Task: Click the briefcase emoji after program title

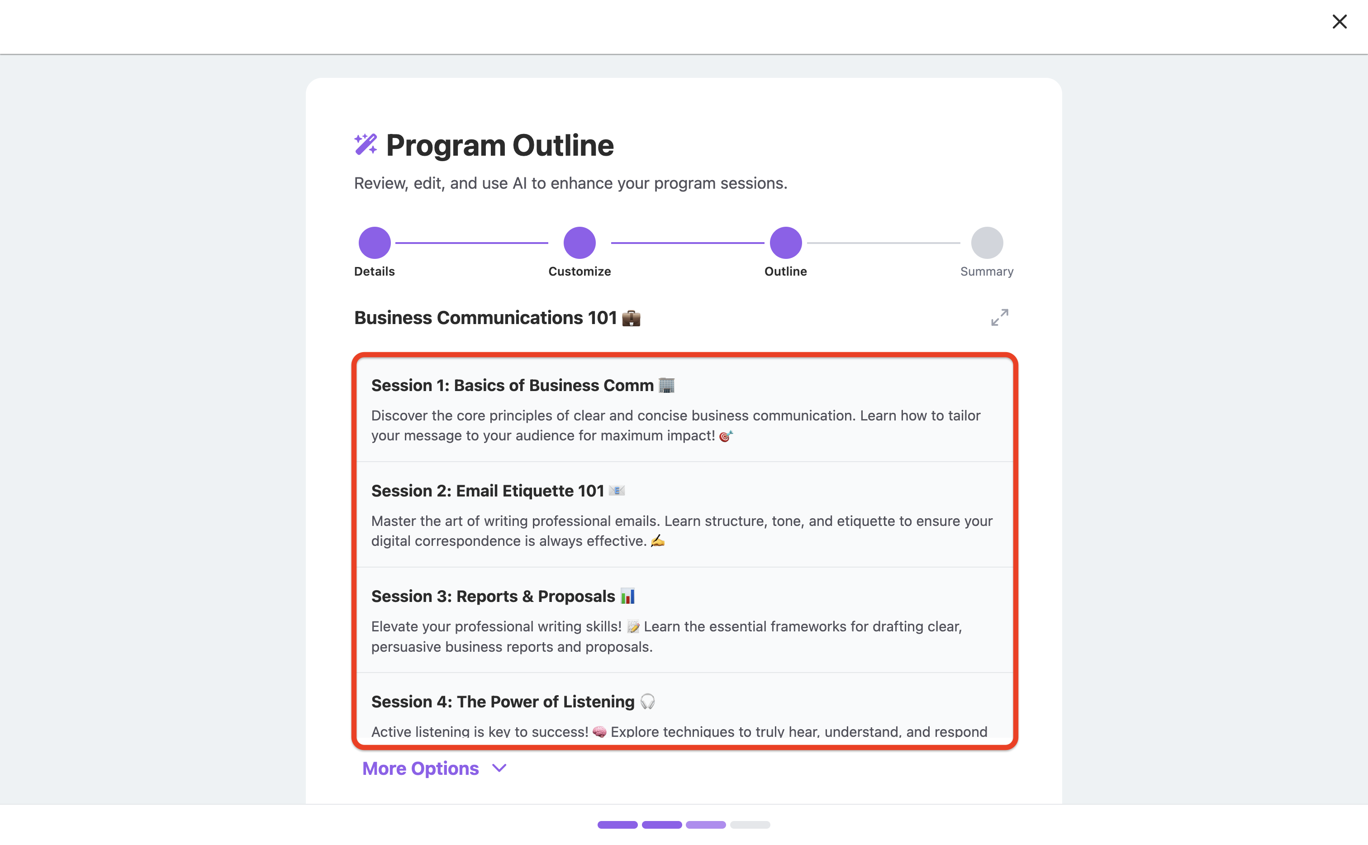Action: pyautogui.click(x=631, y=318)
